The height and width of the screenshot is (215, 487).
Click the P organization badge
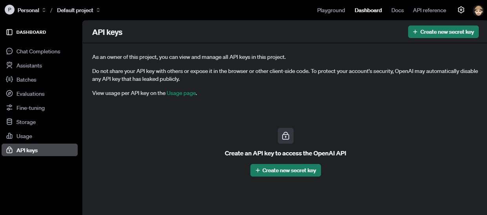[x=9, y=10]
